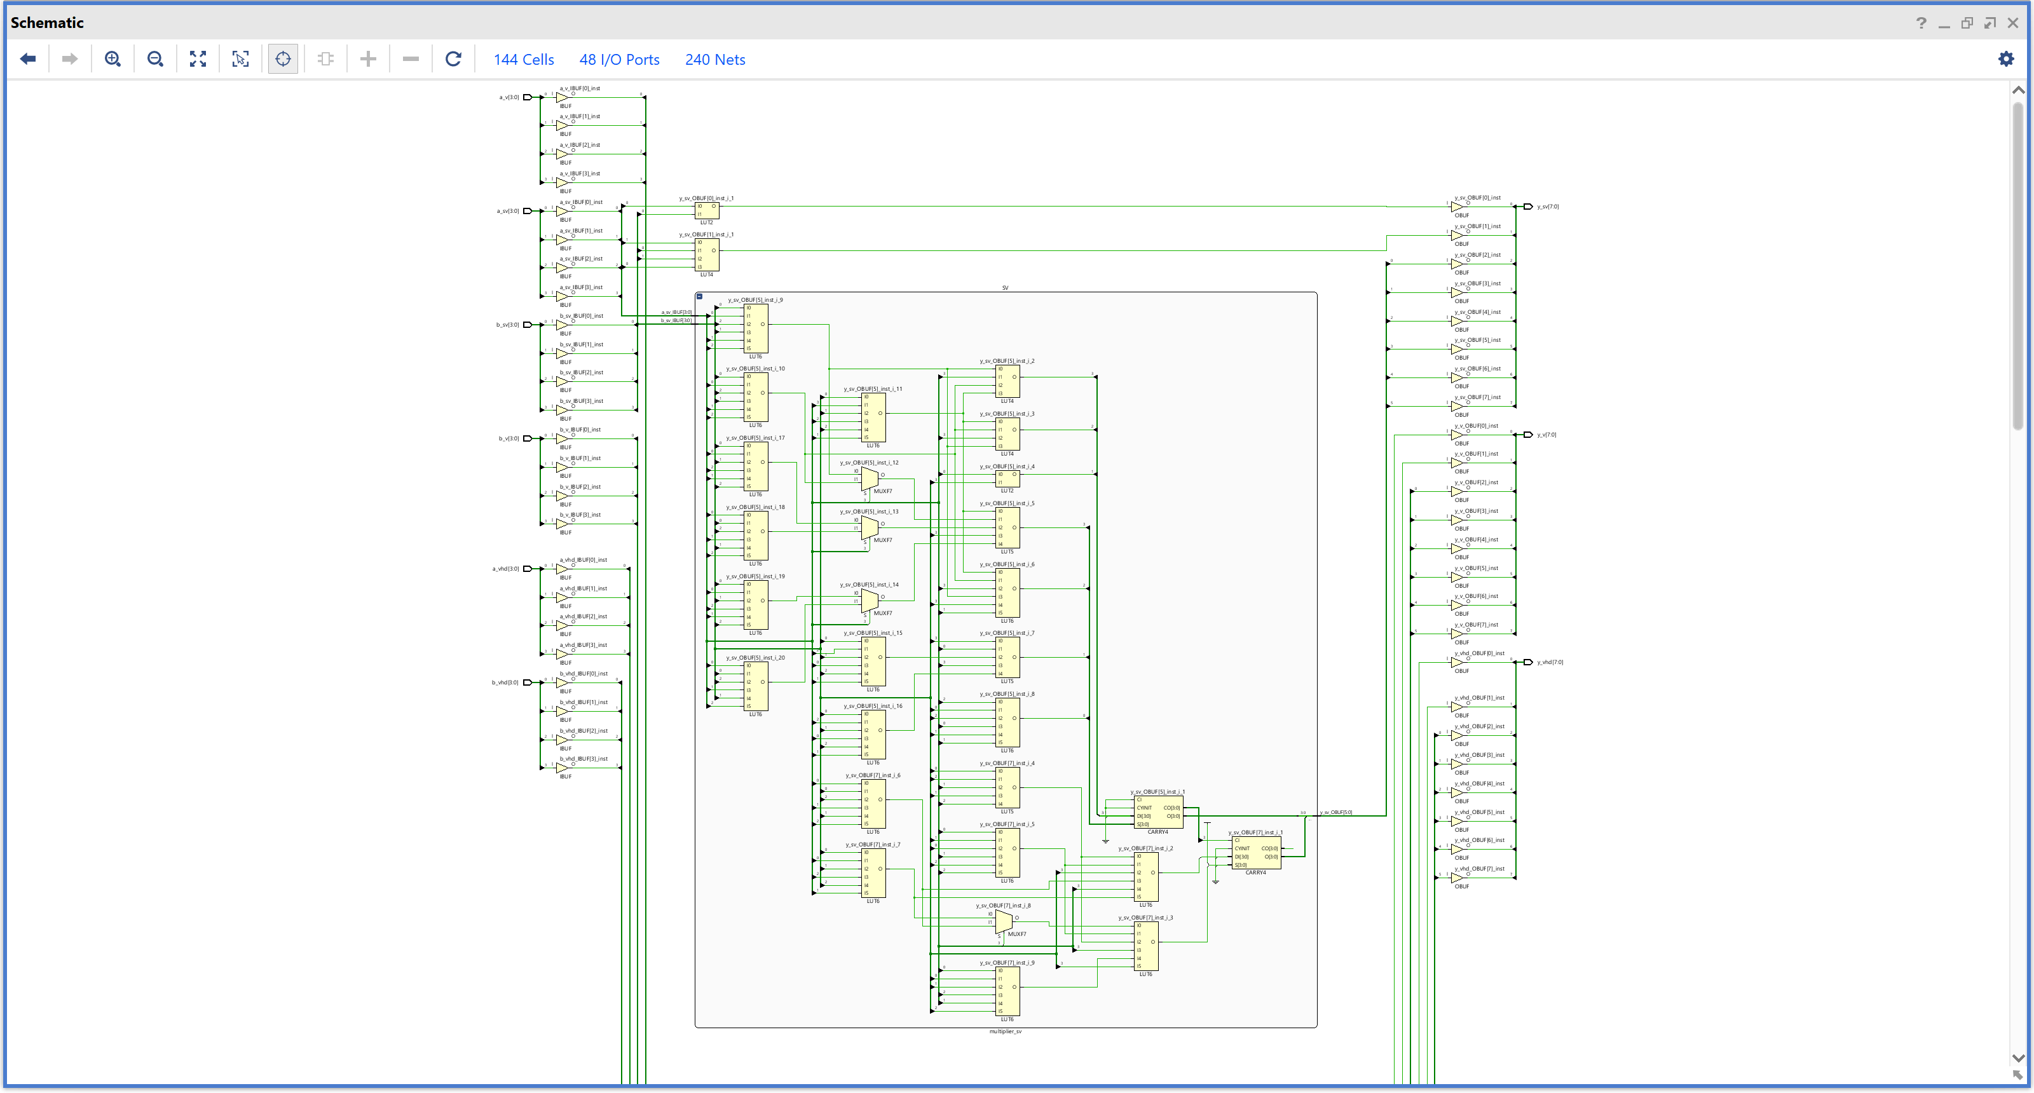Select the y_vhd[7:0] output port
This screenshot has width=2034, height=1093.
1529,662
